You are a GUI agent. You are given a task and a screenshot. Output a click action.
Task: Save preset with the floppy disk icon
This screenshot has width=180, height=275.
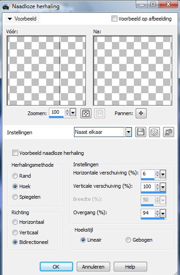141,132
